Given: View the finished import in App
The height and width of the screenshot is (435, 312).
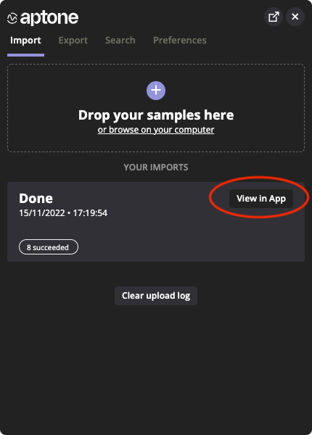Looking at the screenshot, I should (261, 199).
